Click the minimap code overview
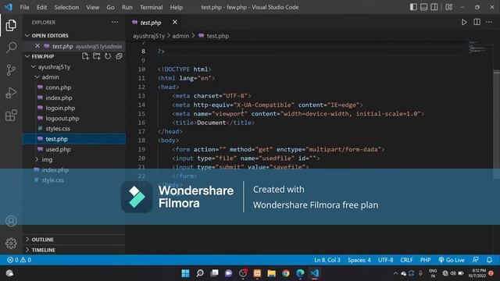This screenshot has width=500, height=281. [x=478, y=47]
